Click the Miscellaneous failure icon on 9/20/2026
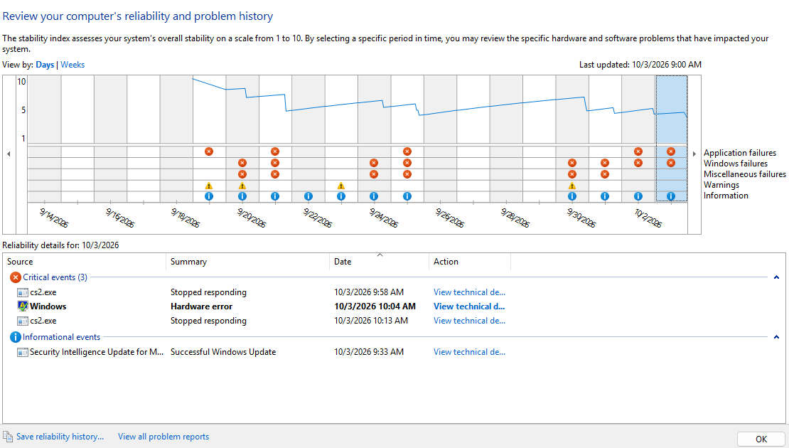This screenshot has height=448, width=789. pyautogui.click(x=242, y=174)
